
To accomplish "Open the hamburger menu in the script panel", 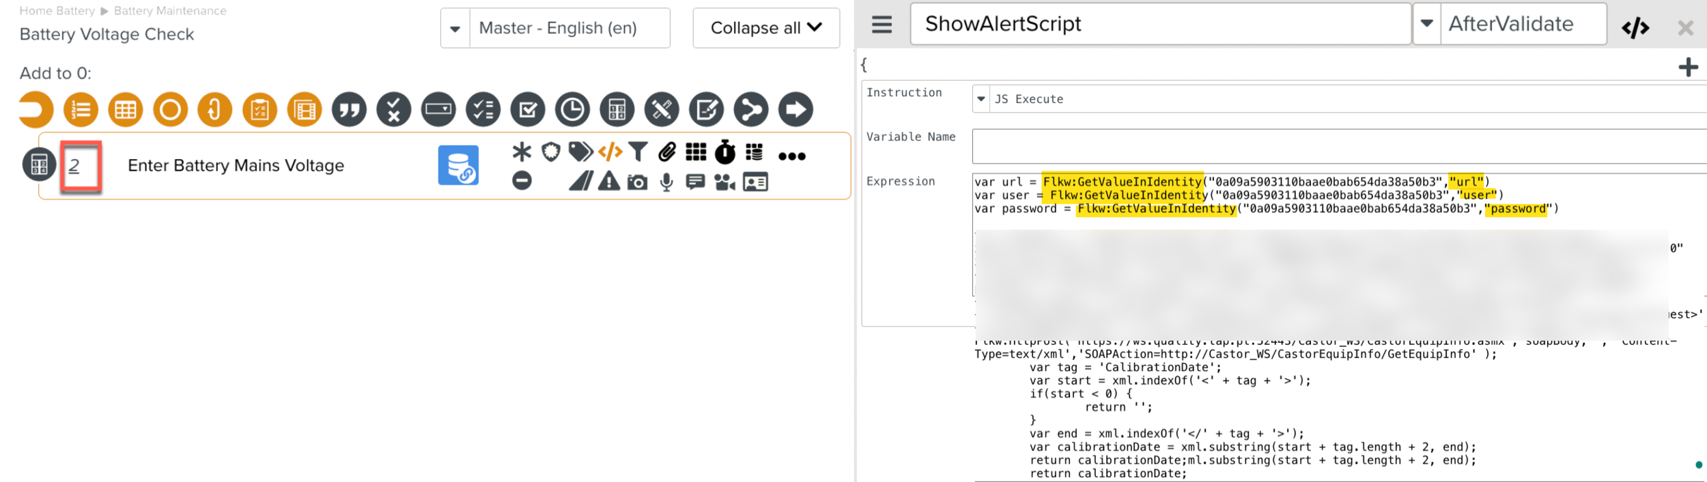I will pyautogui.click(x=881, y=25).
